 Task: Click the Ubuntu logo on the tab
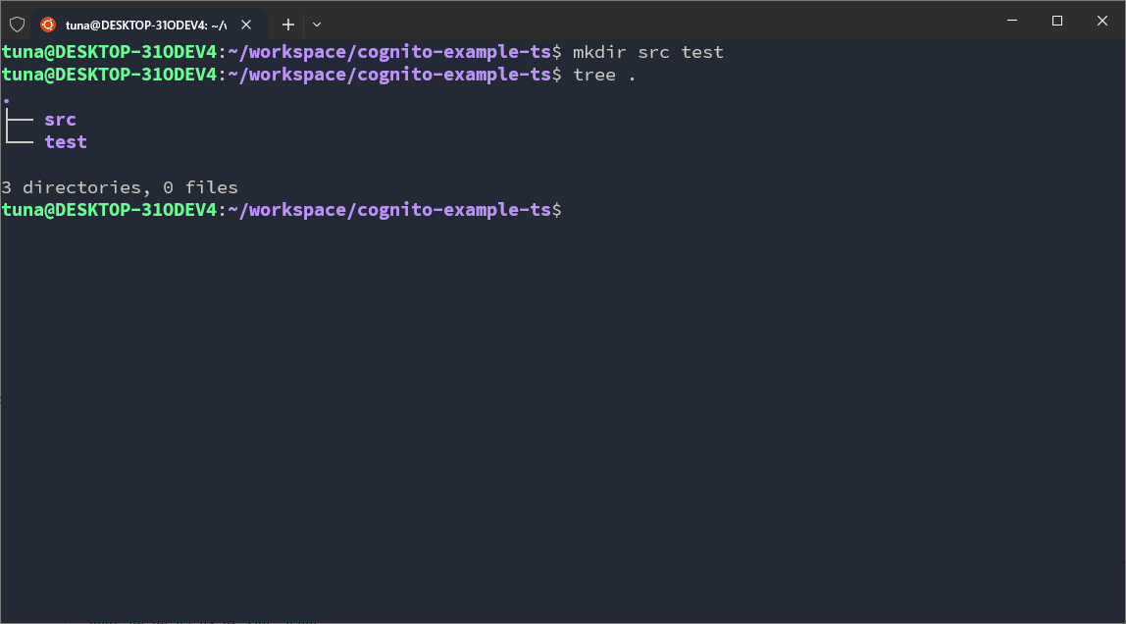48,25
